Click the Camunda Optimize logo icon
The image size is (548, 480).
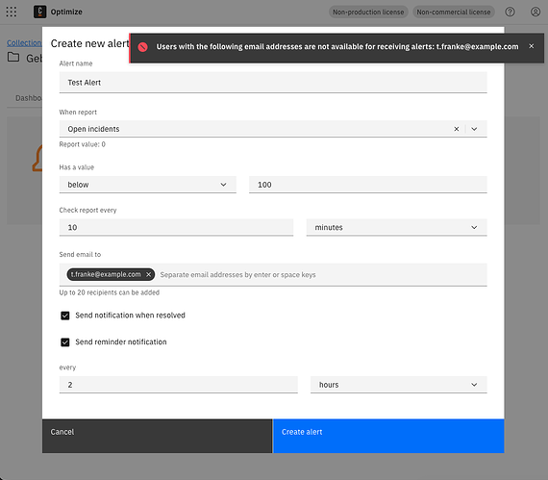point(39,12)
